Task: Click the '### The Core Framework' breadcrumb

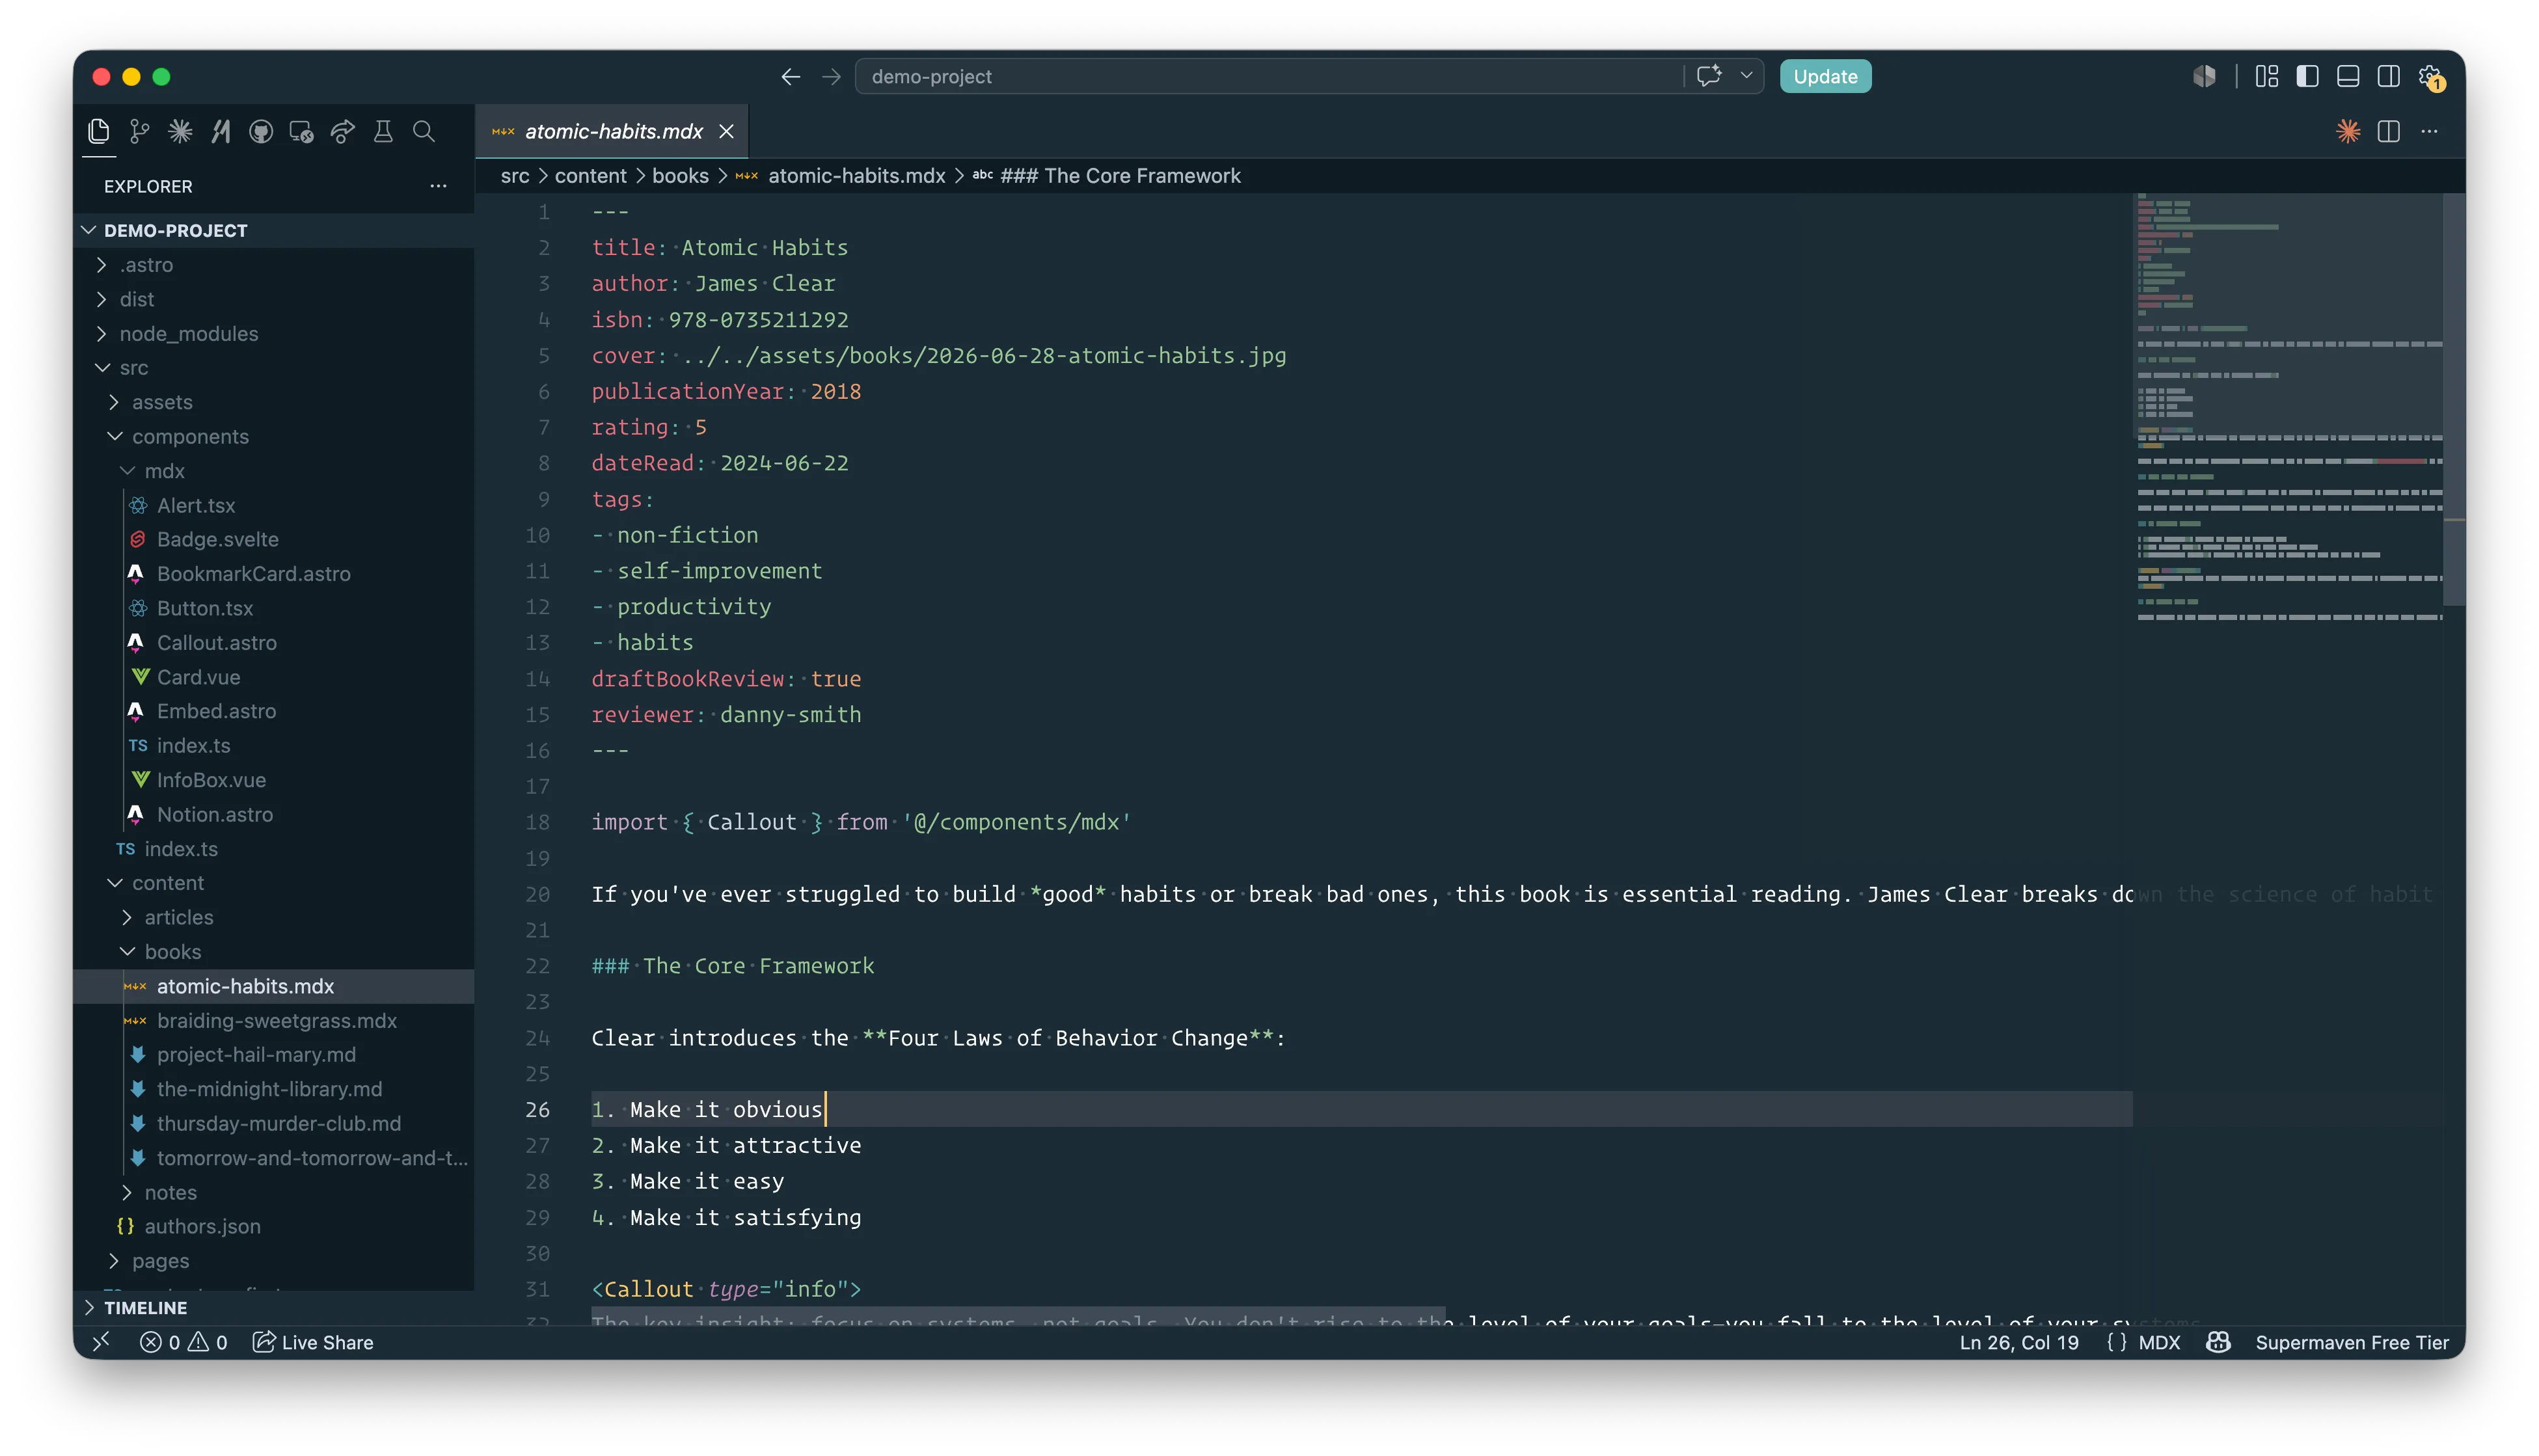Action: point(1108,176)
